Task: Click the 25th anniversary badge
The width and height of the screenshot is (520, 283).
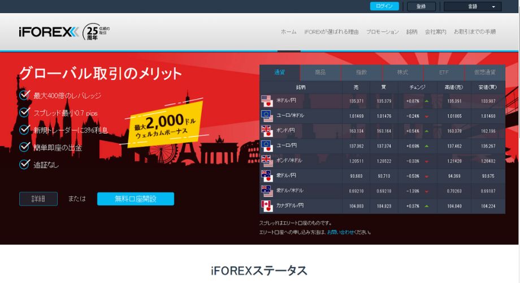Action: tap(96, 32)
